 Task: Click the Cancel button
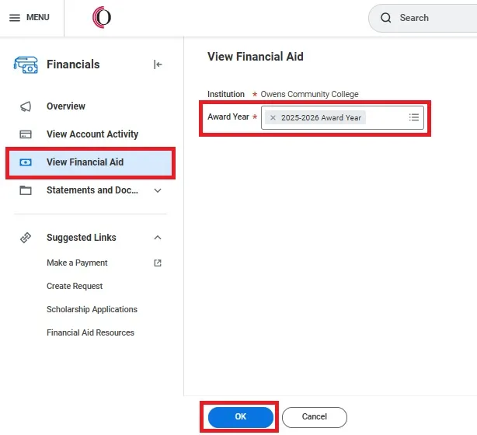(x=315, y=417)
